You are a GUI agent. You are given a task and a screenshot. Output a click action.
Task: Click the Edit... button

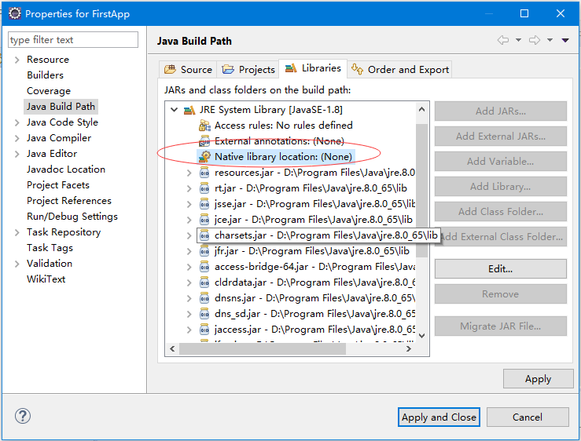pos(501,268)
